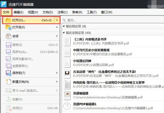164x113 pixels.
Task: Click the 全部保存(L) stacked disks icon
Action: click(8, 66)
